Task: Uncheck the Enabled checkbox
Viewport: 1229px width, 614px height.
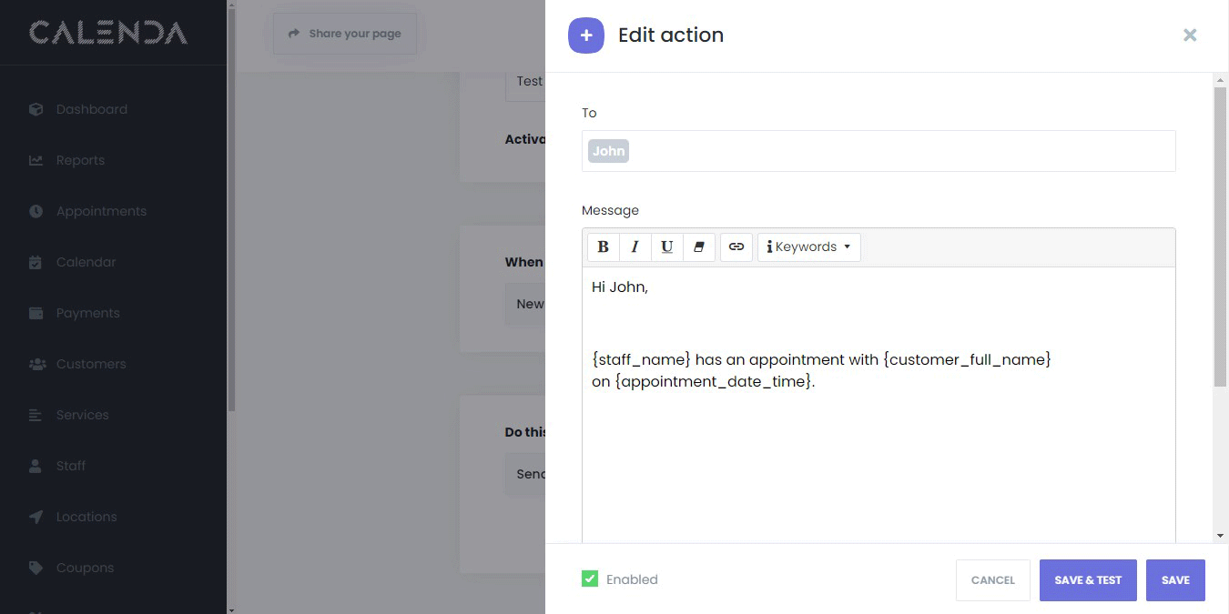Action: click(590, 579)
